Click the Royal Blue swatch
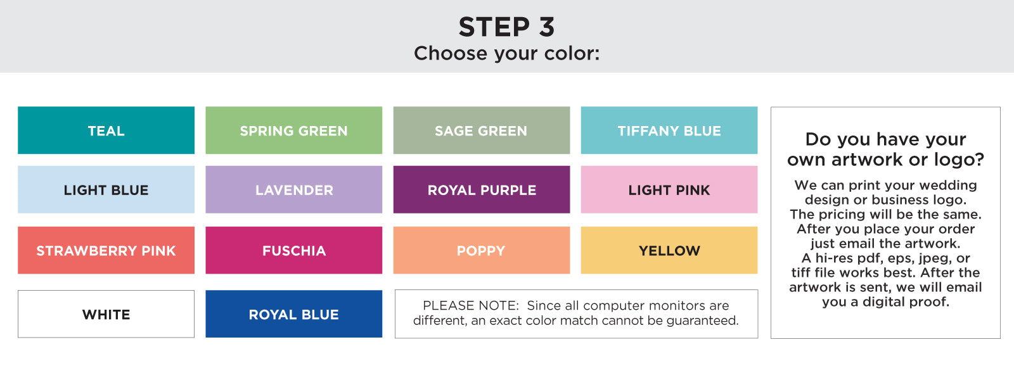 coord(293,314)
